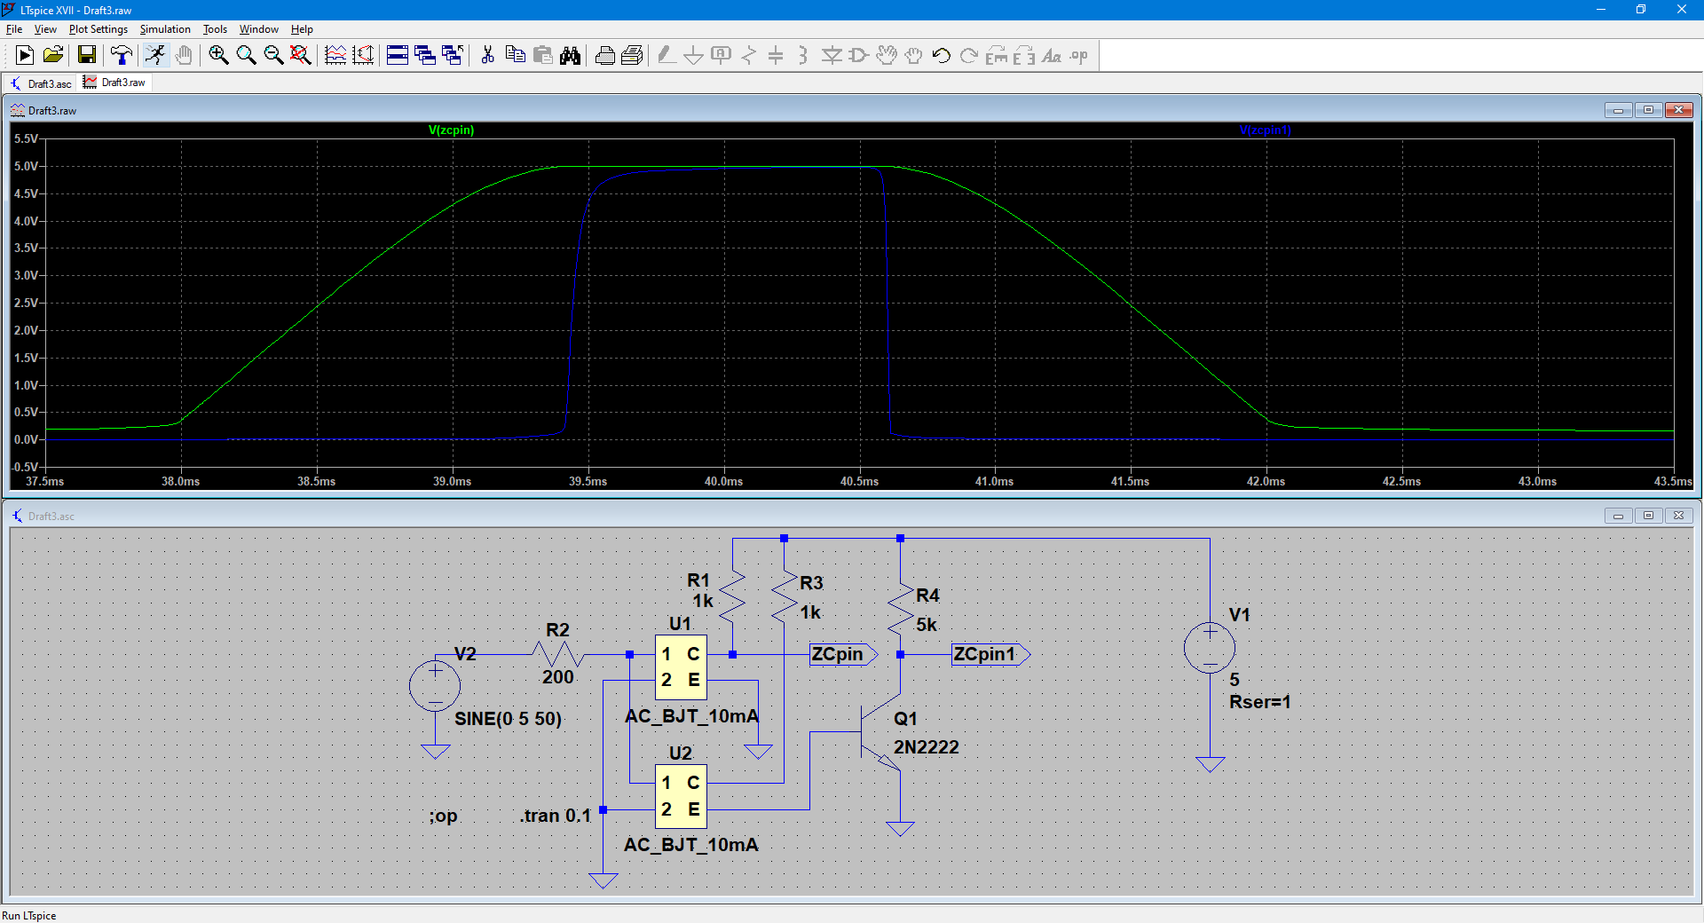
Task: Open the Simulation menu
Action: pos(165,29)
